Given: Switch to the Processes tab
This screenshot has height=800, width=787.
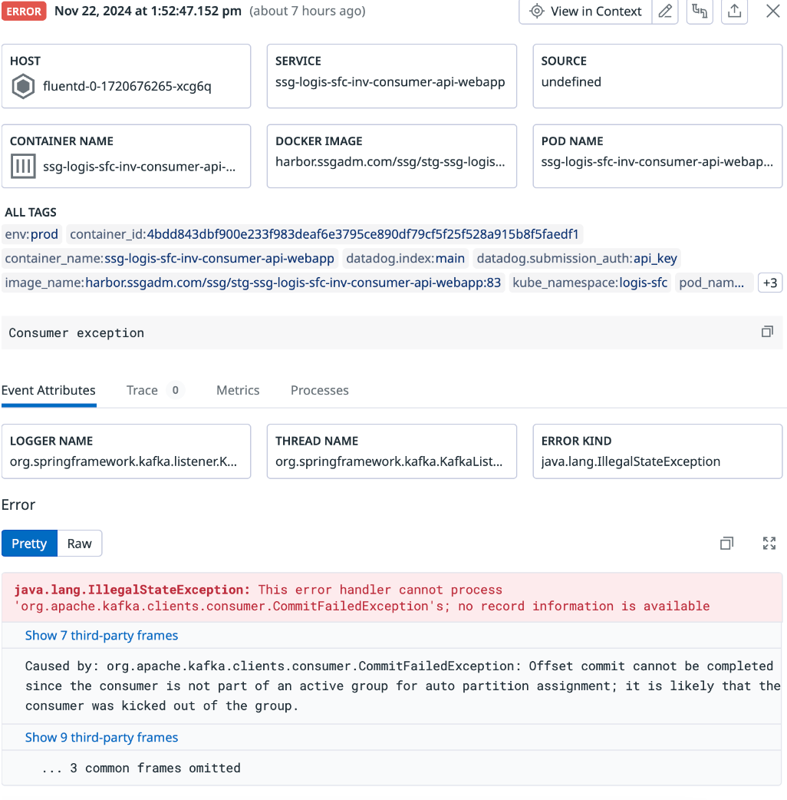Looking at the screenshot, I should 320,390.
